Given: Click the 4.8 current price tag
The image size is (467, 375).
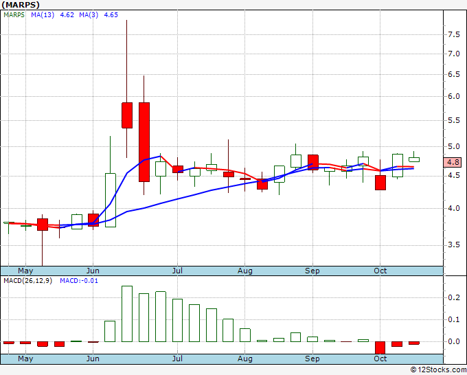Looking at the screenshot, I should pyautogui.click(x=453, y=163).
